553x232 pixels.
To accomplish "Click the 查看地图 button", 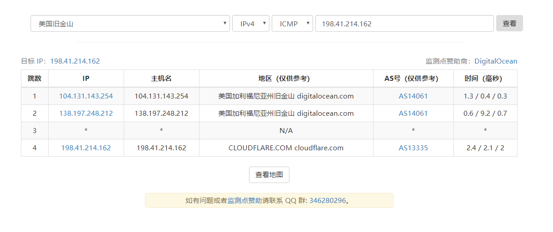I will click(x=269, y=175).
